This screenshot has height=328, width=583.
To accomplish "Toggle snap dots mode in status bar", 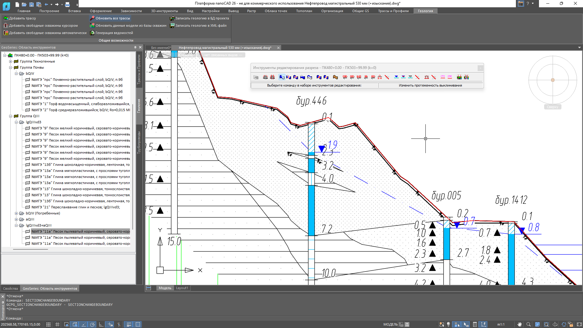I will pos(48,324).
